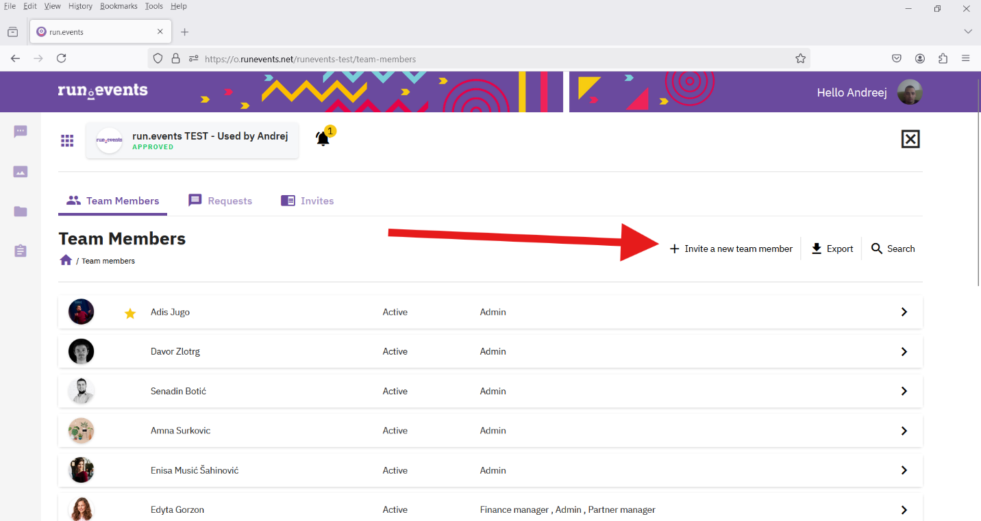Open the user profile avatar
Image resolution: width=981 pixels, height=521 pixels.
pos(910,92)
